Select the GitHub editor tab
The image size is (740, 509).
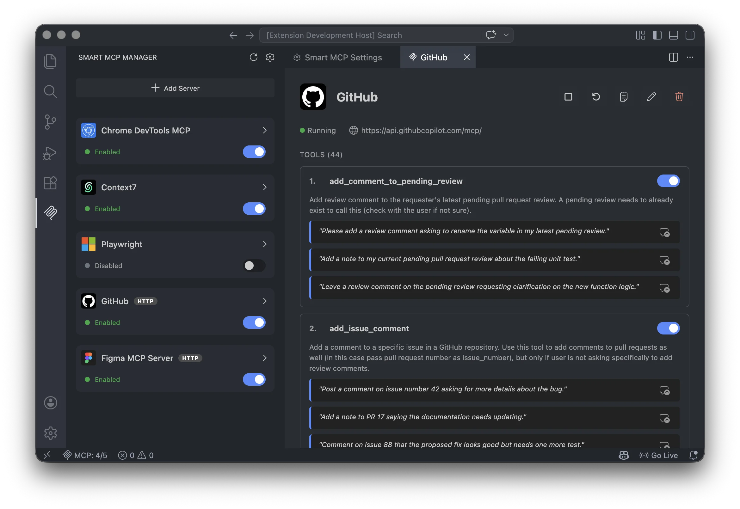coord(433,58)
